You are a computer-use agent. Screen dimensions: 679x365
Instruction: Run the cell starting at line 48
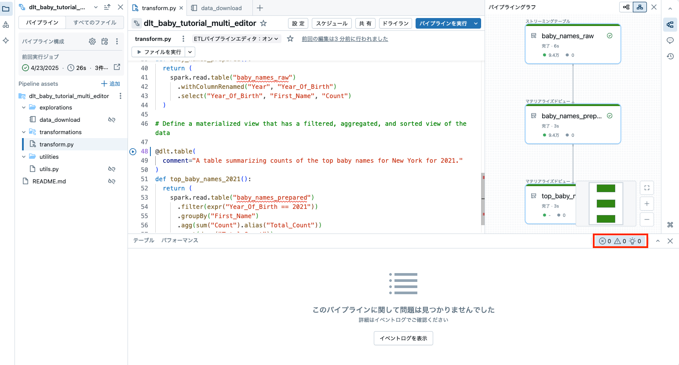pos(133,151)
